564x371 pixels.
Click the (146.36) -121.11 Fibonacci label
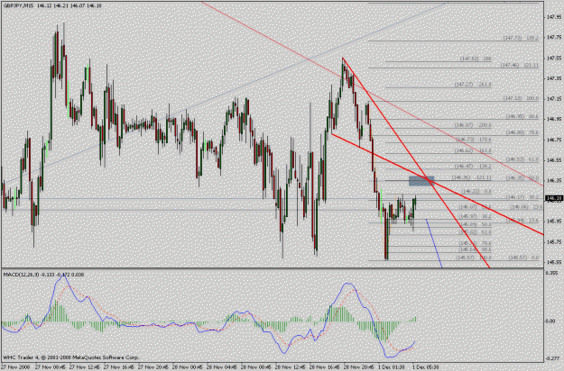click(x=471, y=177)
